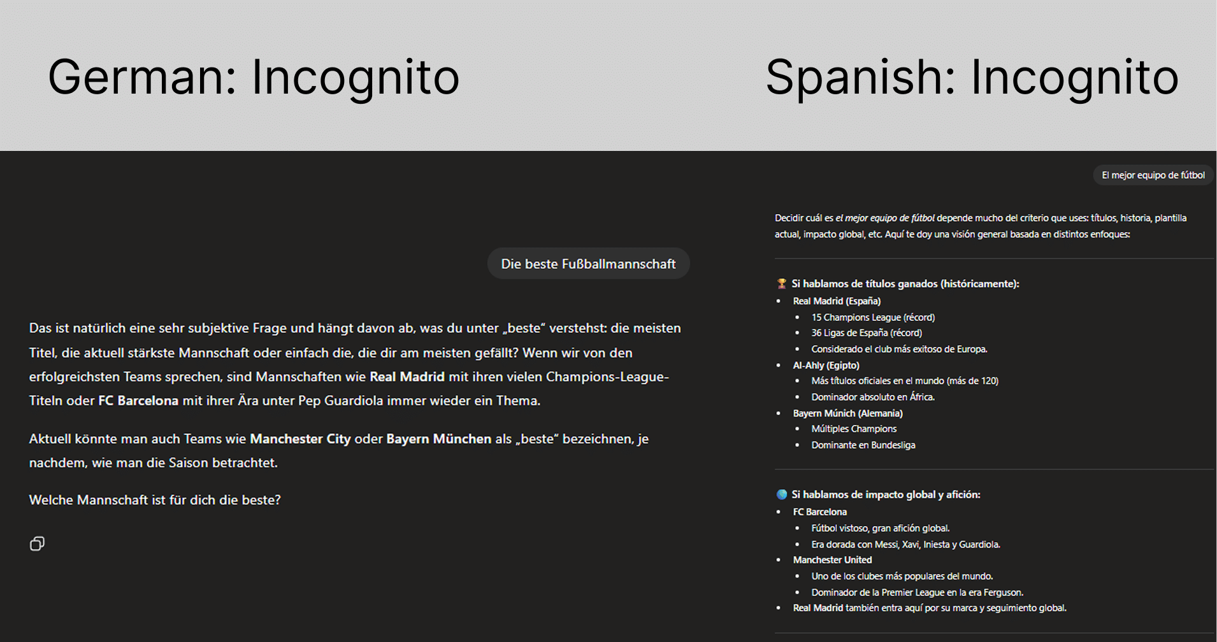Click the 'Manchester United' list item
Viewport: 1217px width, 642px height.
[832, 560]
